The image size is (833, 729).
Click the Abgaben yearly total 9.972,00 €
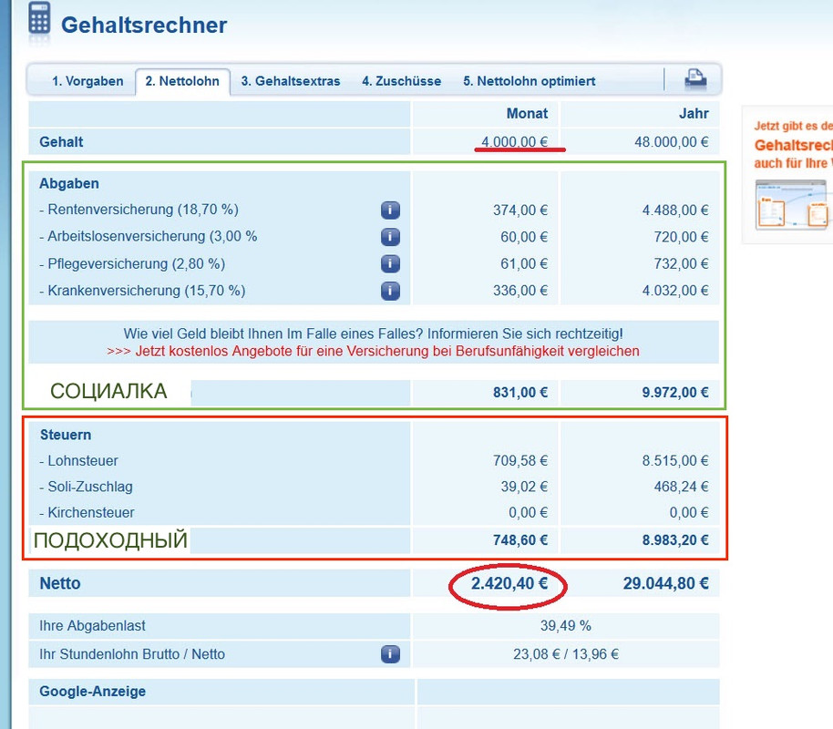(675, 393)
